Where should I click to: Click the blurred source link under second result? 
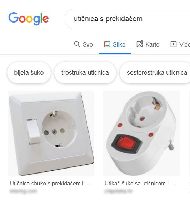click(x=118, y=191)
